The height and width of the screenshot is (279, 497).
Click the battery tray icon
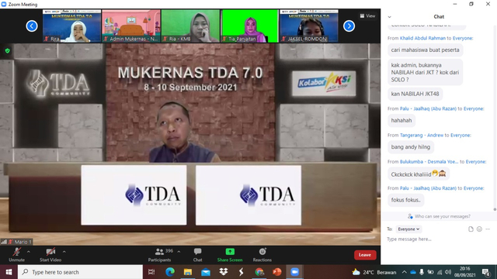430,272
